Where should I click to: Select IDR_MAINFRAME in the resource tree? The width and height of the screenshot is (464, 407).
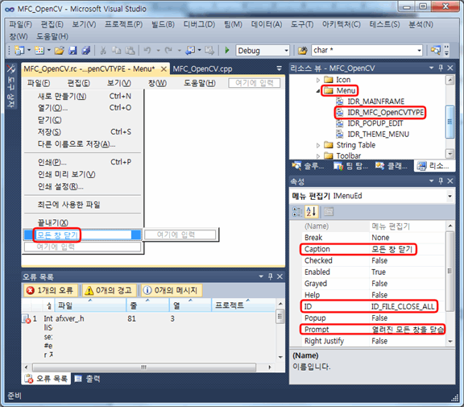375,102
